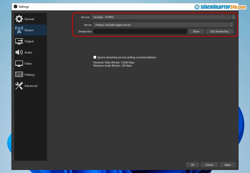The width and height of the screenshot is (250, 173).
Task: Click the Video display icon
Action: coord(19,64)
